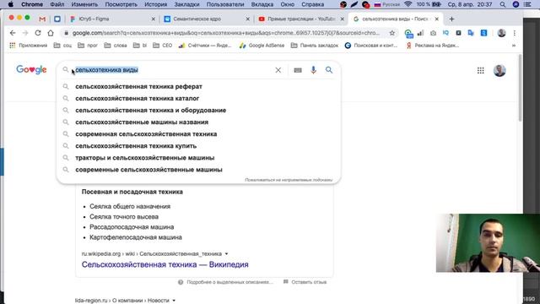The width and height of the screenshot is (540, 304).
Task: Choose suggestion сельскохозяйственные машины названия
Action: tap(199, 122)
